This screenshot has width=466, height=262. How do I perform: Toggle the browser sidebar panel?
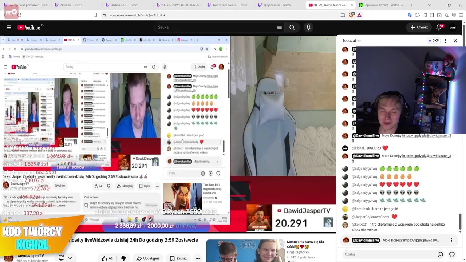(432, 15)
